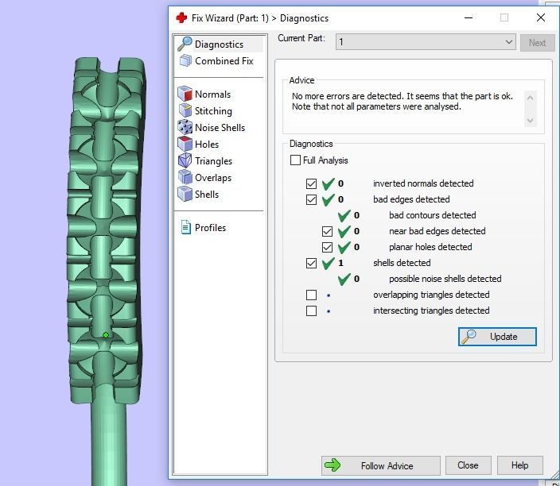Click the advice text 'No more errors are detected'
560x486 pixels.
(347, 96)
